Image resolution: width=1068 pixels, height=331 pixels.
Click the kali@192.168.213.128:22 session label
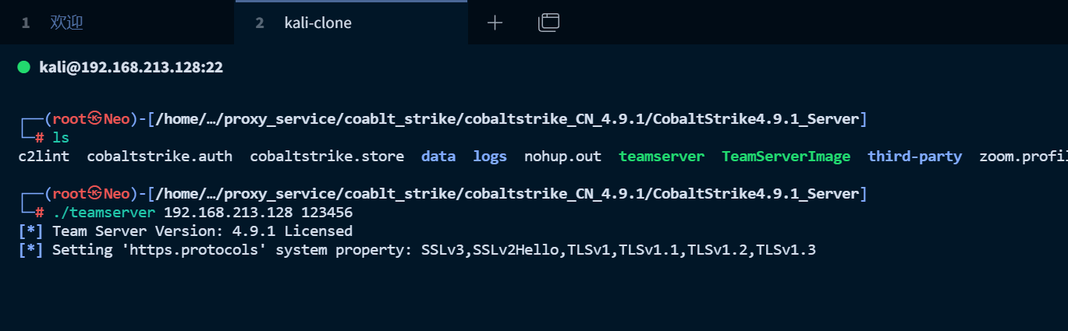pyautogui.click(x=131, y=68)
